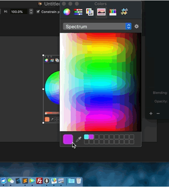Pick a green color in spectrum image

(97, 65)
